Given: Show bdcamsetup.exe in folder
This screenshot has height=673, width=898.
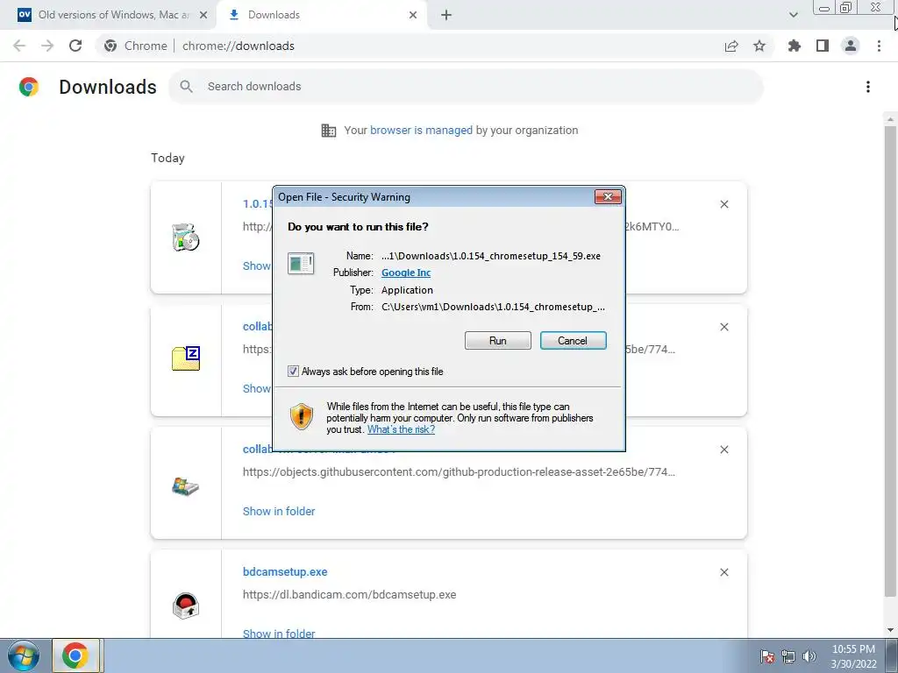Looking at the screenshot, I should coord(279,634).
